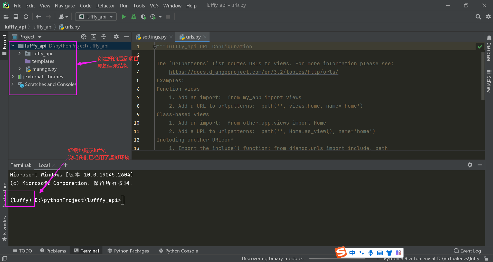Screen dimensions: 493x262
Task: Open the TODO tool tab
Action: [23, 251]
